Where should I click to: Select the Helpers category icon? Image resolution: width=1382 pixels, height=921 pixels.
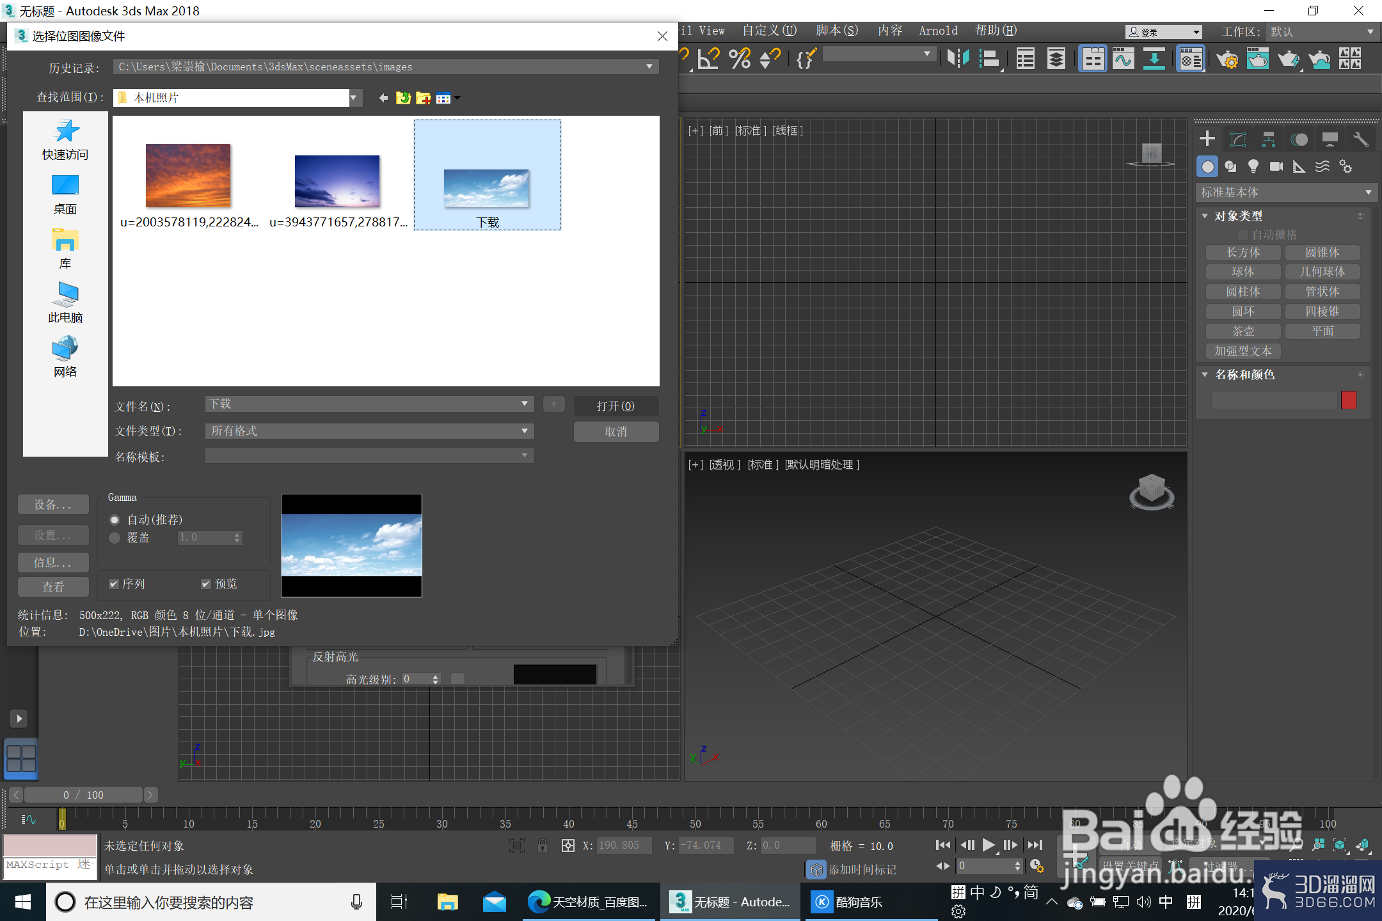point(1299,167)
